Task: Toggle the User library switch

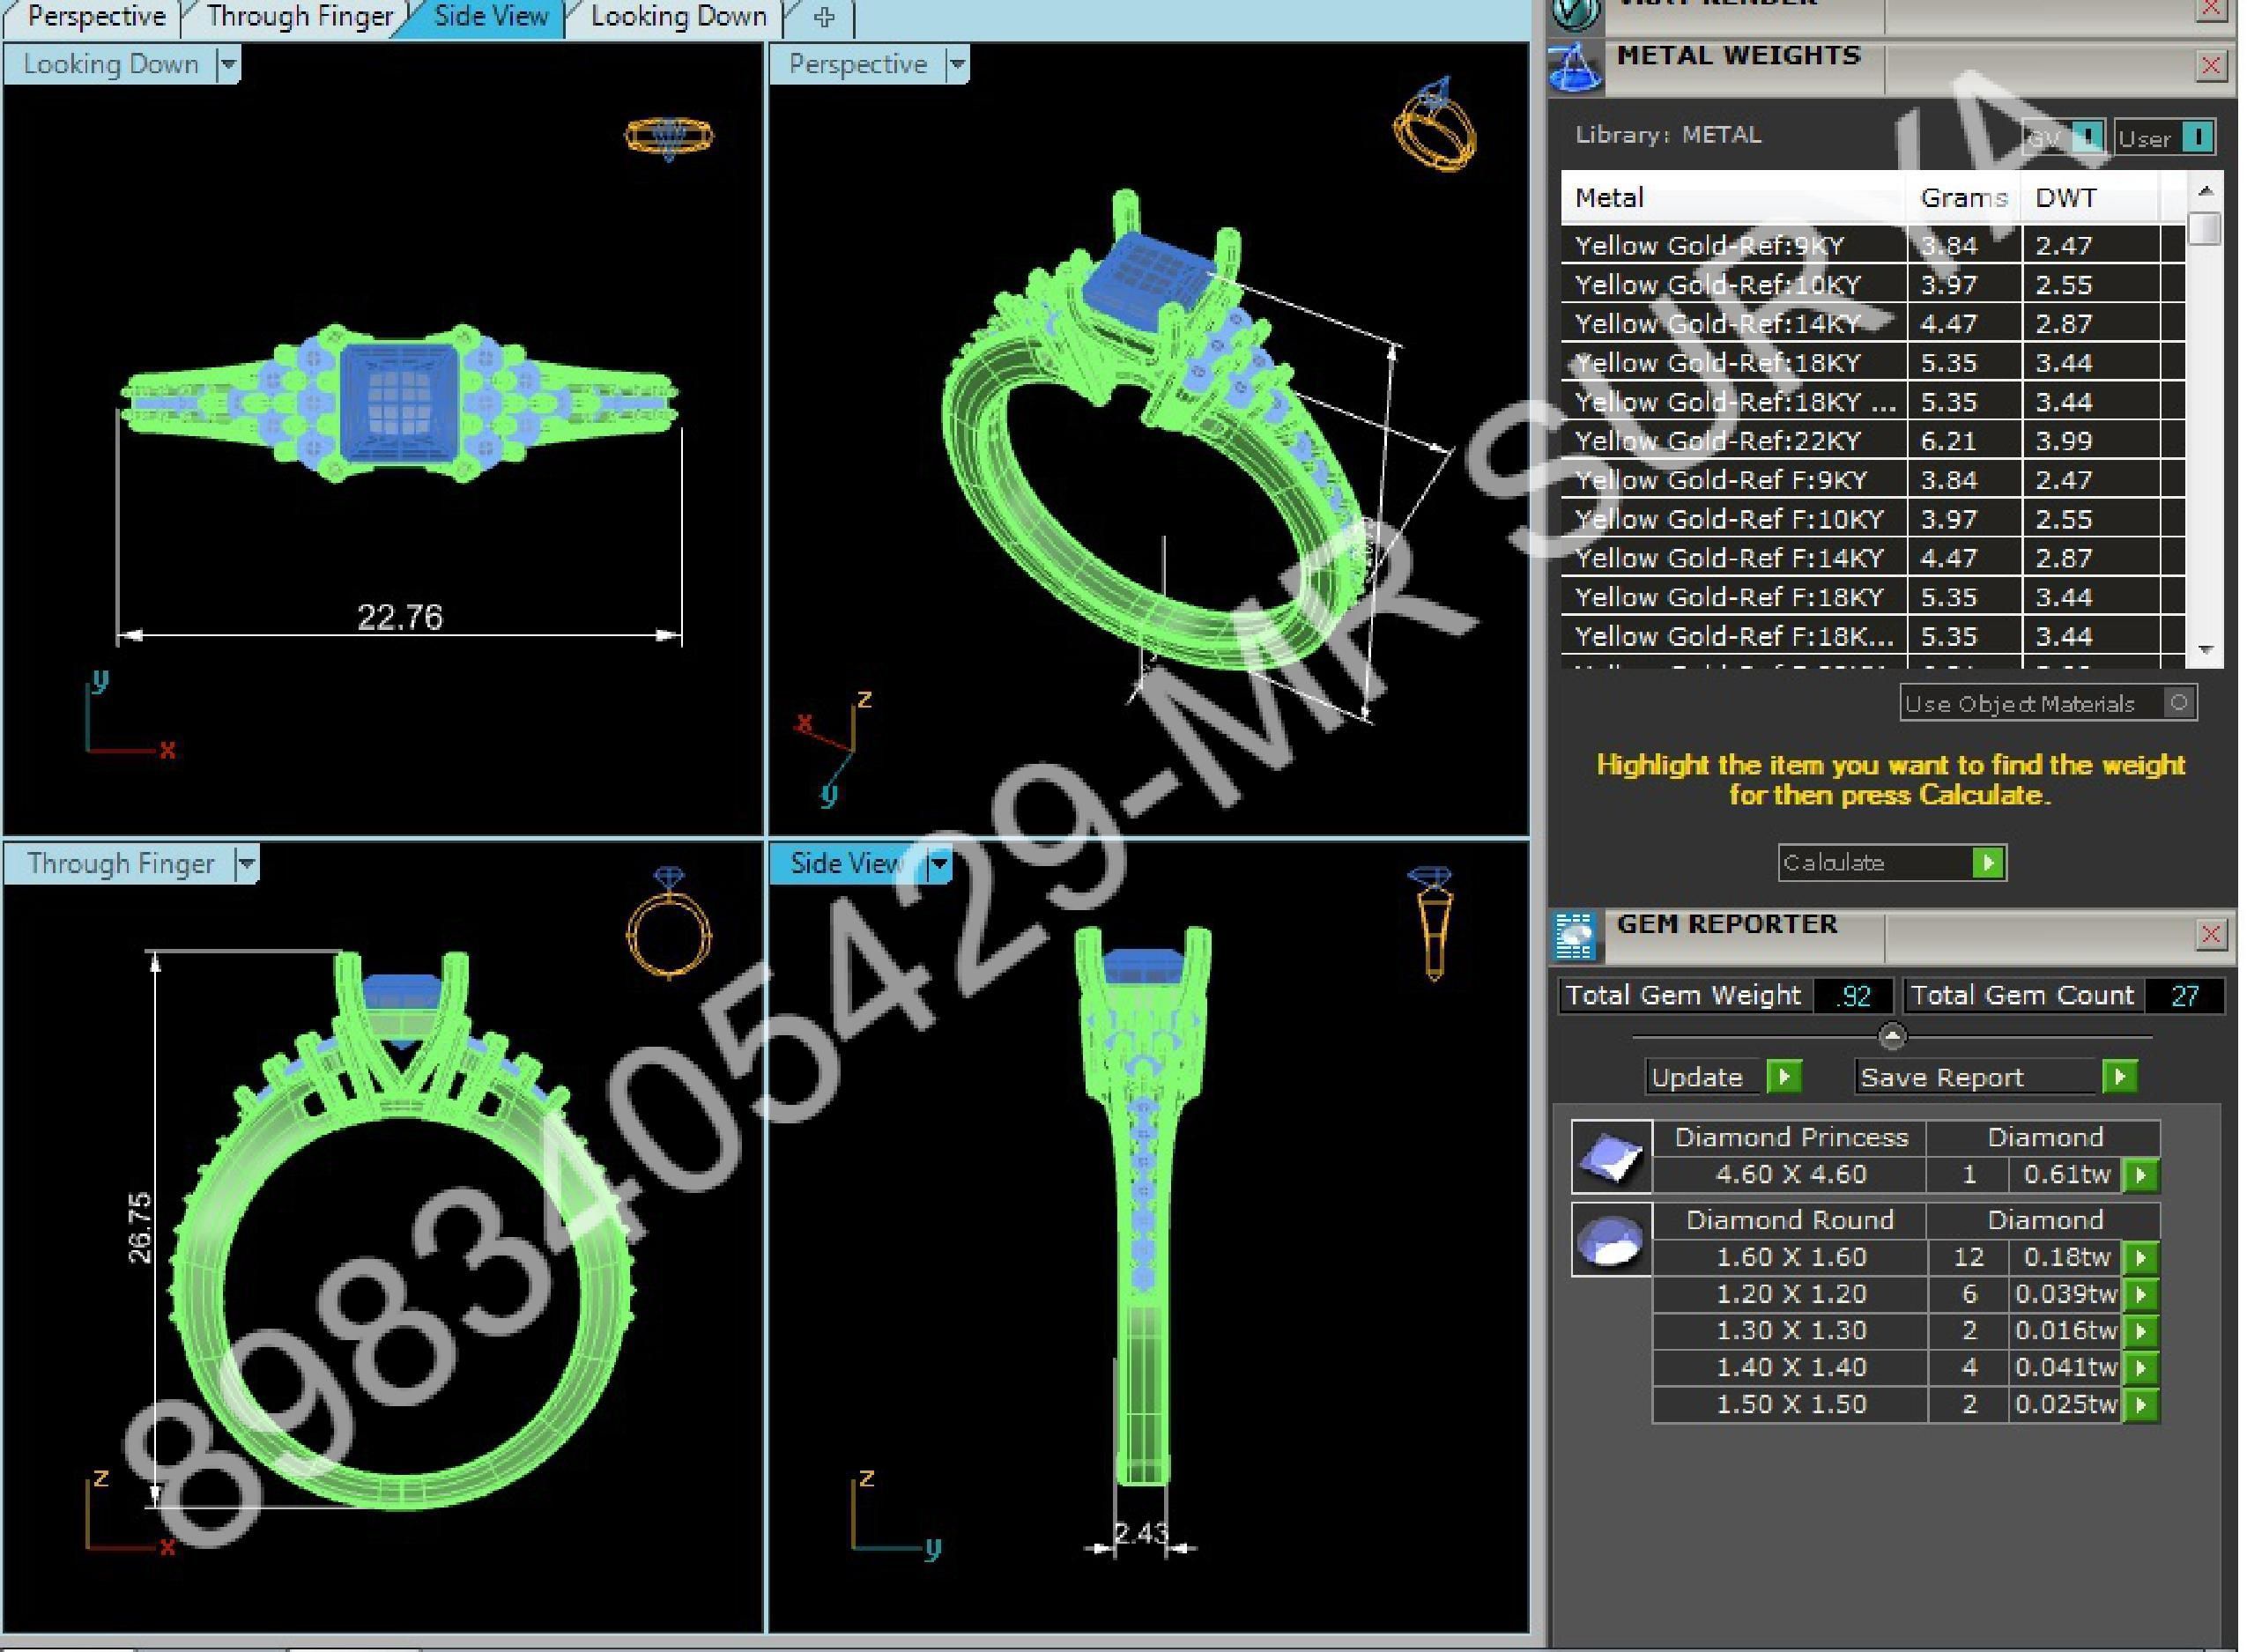Action: pyautogui.click(x=2197, y=137)
